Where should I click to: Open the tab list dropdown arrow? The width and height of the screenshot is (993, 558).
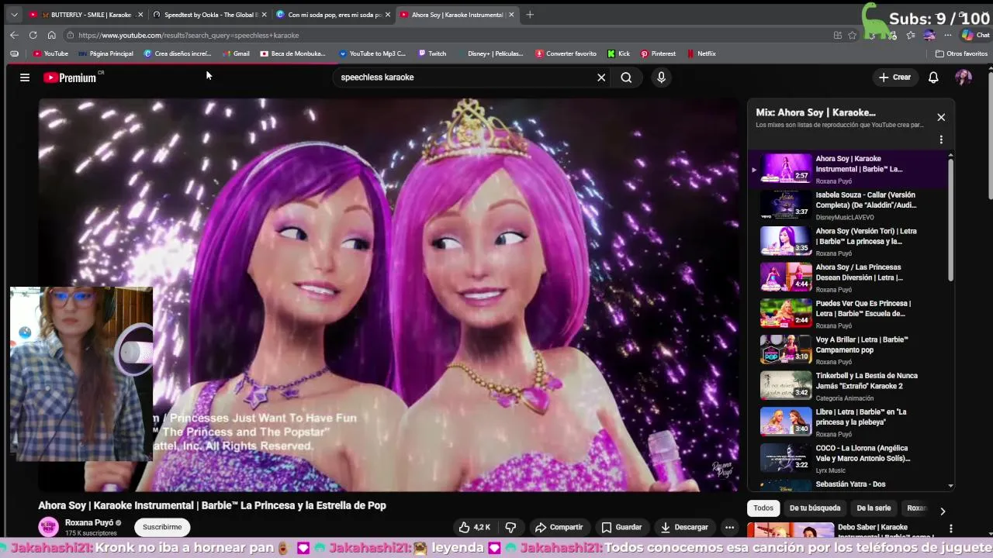[14, 15]
